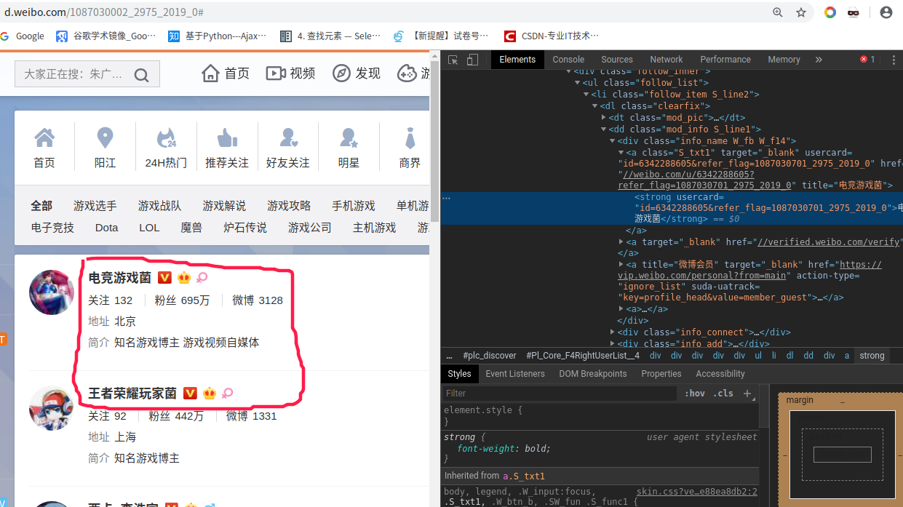Filter by 游戏攻略 tag

point(289,206)
